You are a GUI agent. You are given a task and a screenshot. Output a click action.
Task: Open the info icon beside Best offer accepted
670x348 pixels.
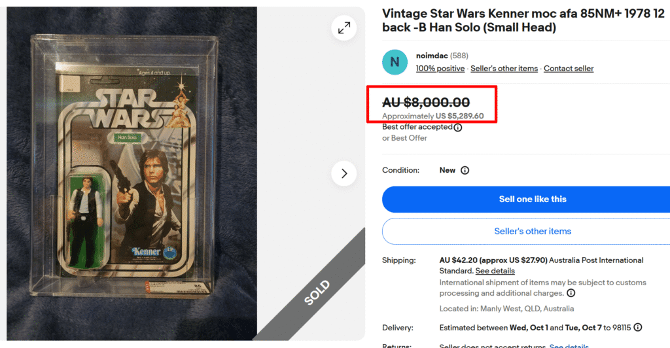[458, 128]
